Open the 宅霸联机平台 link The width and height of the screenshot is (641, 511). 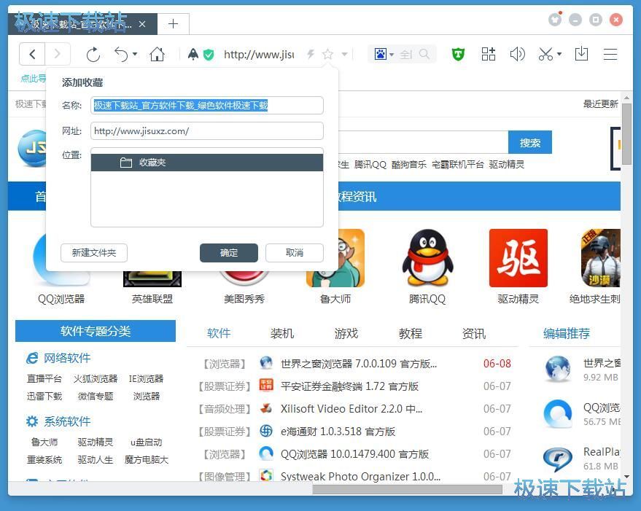pos(457,164)
